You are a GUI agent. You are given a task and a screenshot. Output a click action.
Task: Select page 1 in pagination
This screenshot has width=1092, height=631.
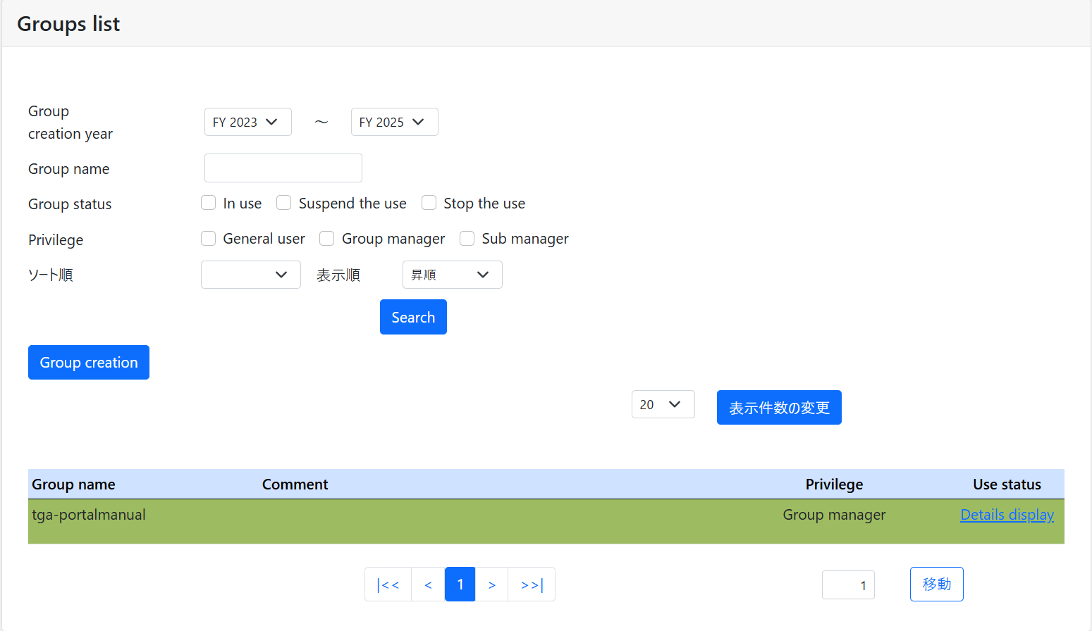[460, 585]
